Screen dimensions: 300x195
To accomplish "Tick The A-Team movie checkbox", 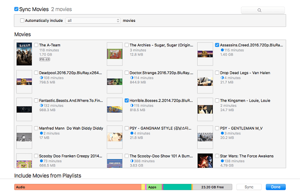I will click(36, 45).
